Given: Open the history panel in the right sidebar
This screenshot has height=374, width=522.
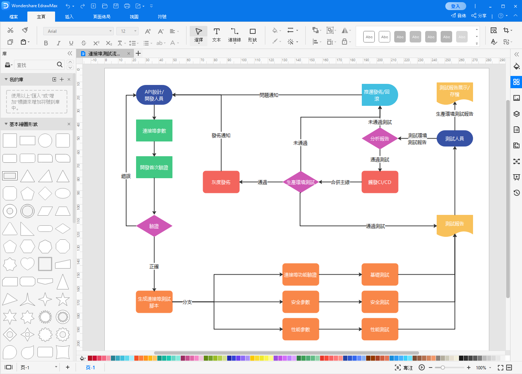Looking at the screenshot, I should tap(516, 193).
